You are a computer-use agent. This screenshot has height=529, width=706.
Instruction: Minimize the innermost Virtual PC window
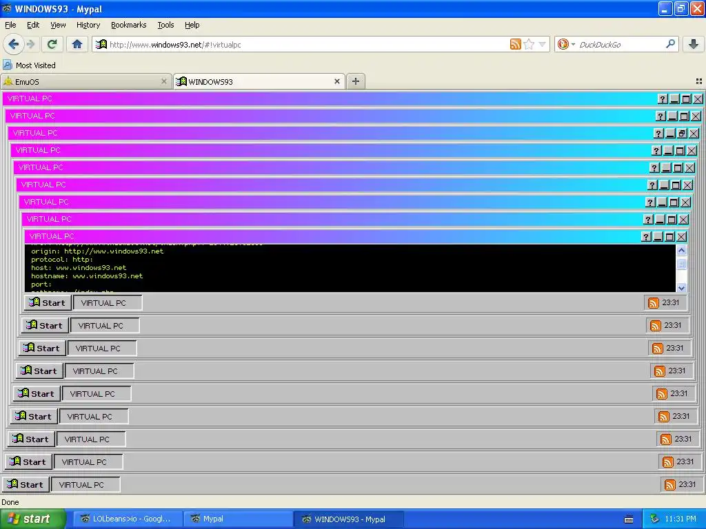click(x=658, y=237)
